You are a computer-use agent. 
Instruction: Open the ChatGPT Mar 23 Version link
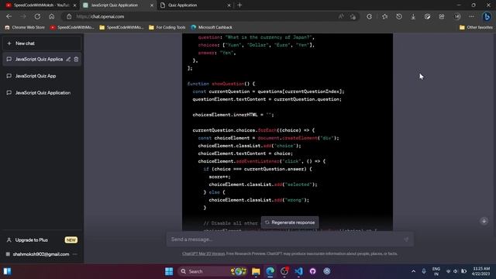[203, 253]
